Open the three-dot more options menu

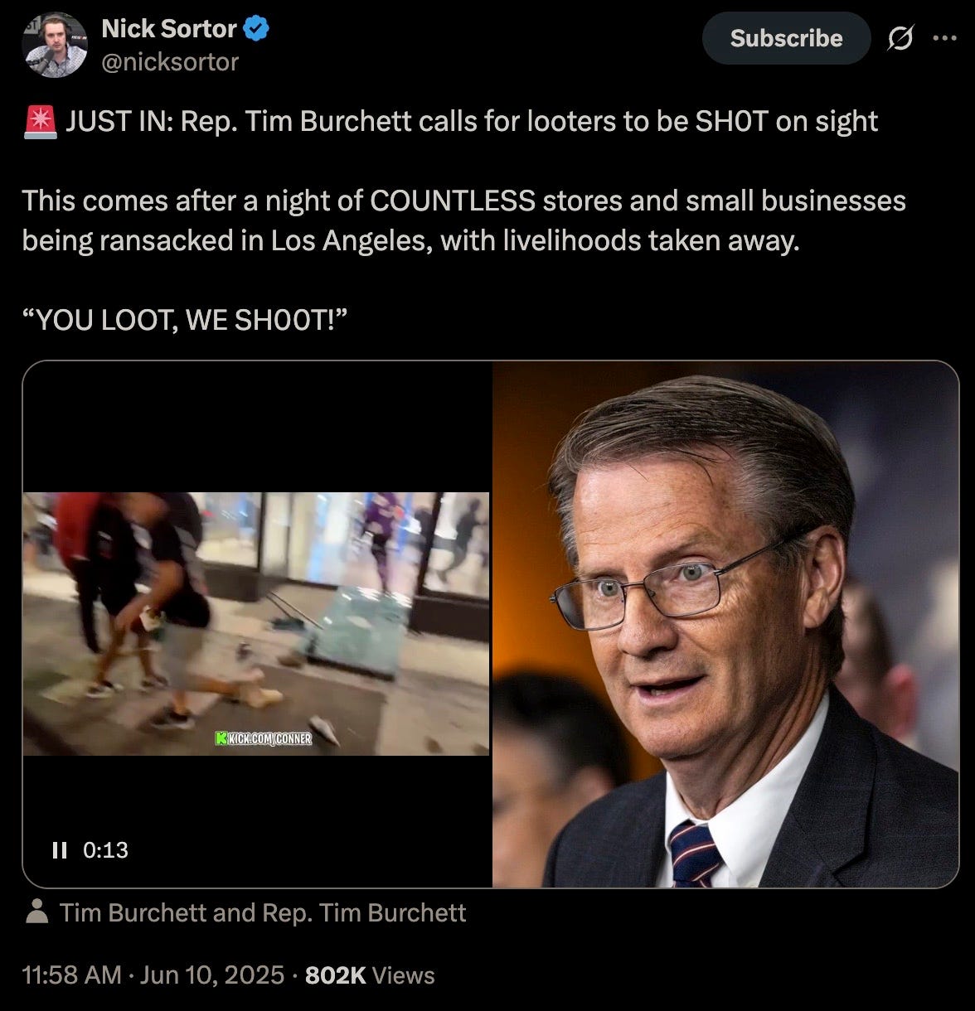pos(944,38)
